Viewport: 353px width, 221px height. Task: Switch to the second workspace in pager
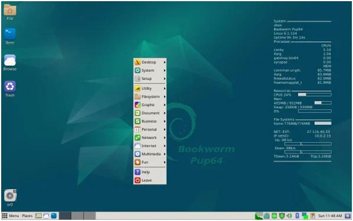[x=77, y=216]
